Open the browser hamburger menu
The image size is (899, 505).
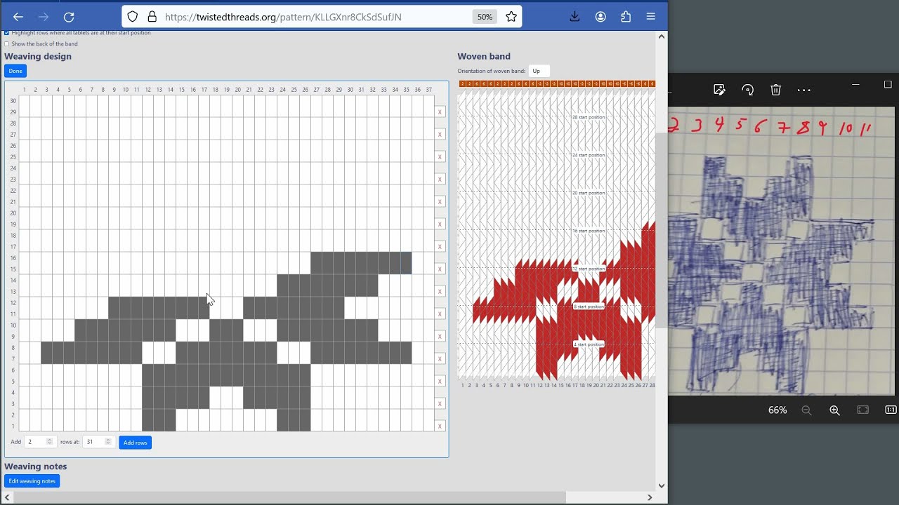(x=651, y=16)
